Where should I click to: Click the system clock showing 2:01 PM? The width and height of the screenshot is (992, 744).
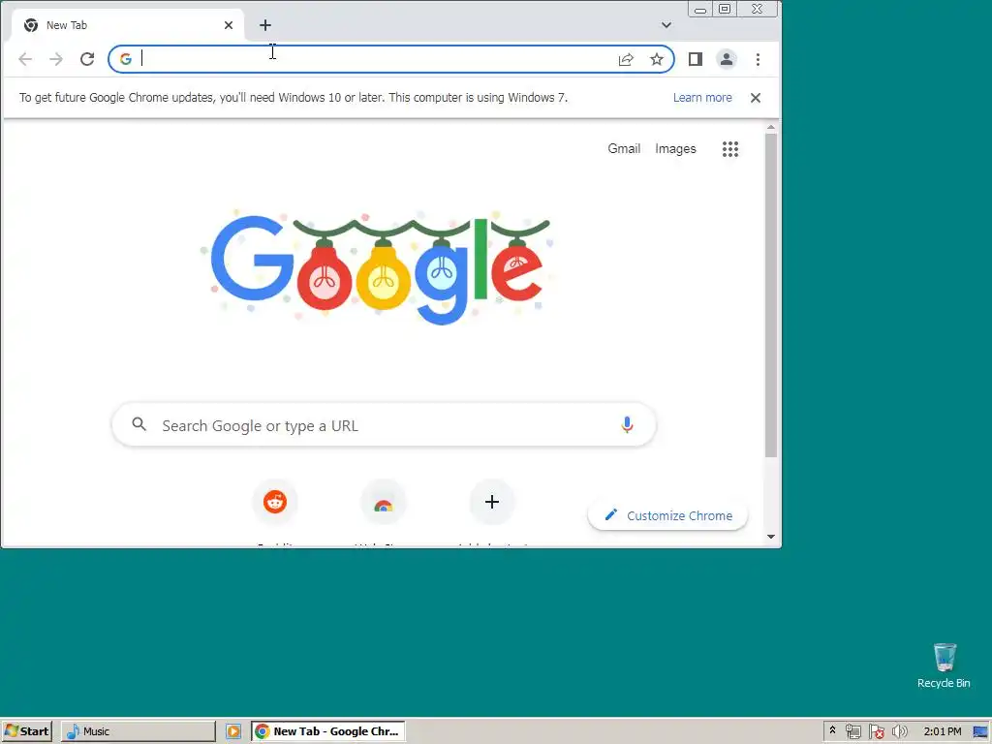(x=942, y=731)
